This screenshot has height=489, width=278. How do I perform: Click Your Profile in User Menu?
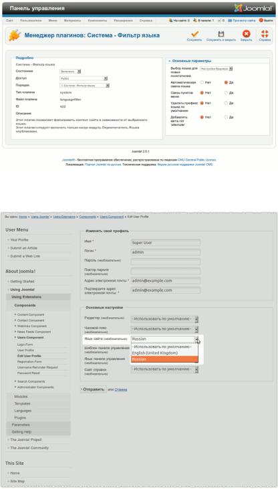coord(19,240)
